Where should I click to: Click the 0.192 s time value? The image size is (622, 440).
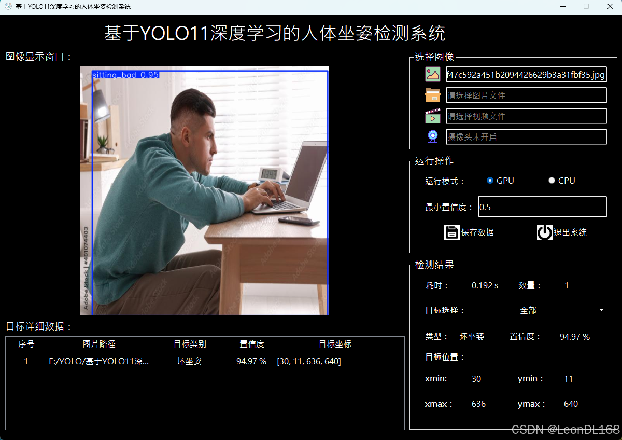click(x=485, y=285)
